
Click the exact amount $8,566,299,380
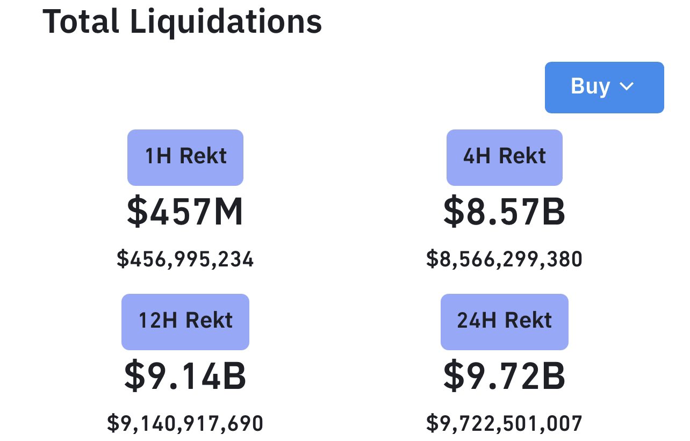[x=505, y=259]
